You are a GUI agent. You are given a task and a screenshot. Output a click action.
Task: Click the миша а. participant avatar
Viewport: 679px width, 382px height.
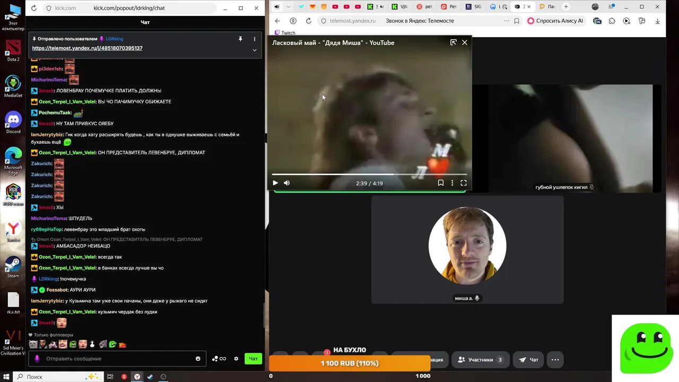467,246
